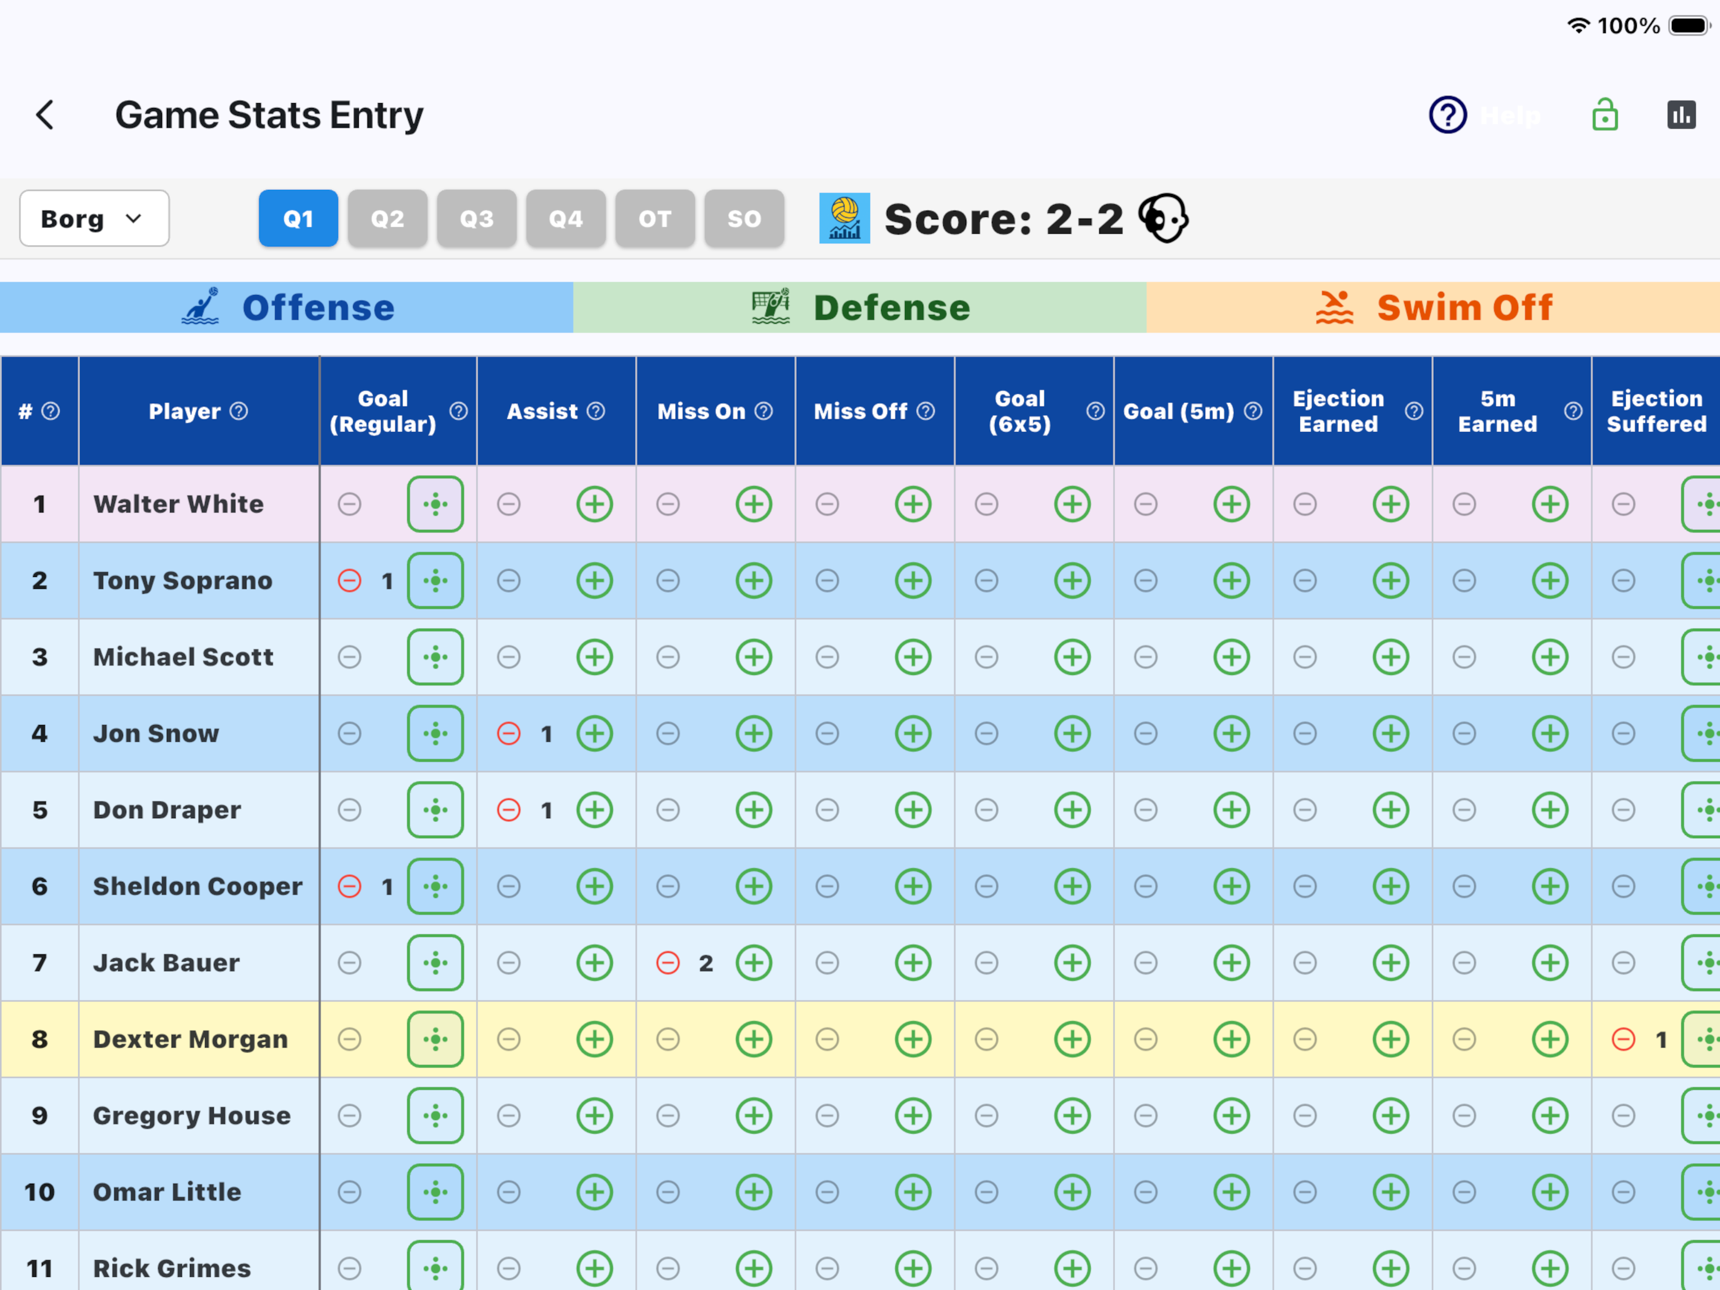Go back using the back arrow
The width and height of the screenshot is (1720, 1290).
[45, 115]
